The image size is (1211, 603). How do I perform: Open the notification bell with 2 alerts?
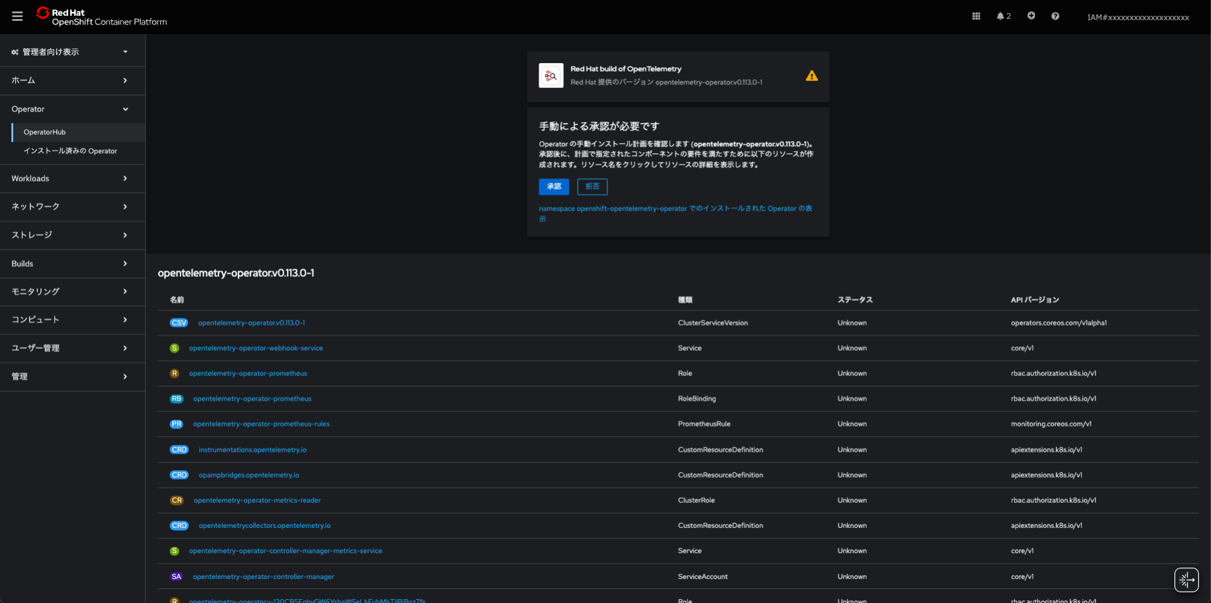1002,16
